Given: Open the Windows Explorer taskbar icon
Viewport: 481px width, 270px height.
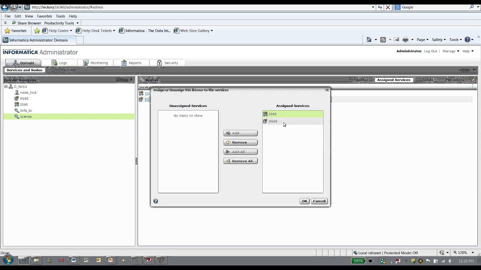Looking at the screenshot, I should tap(36, 260).
